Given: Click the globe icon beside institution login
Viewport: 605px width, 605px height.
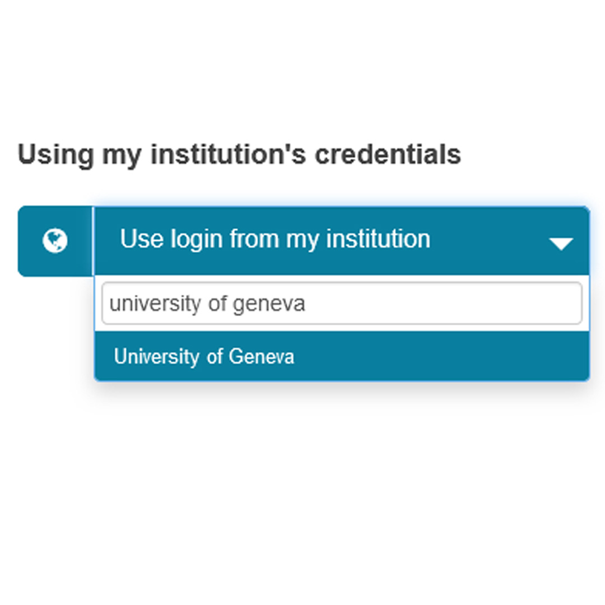Looking at the screenshot, I should [55, 241].
